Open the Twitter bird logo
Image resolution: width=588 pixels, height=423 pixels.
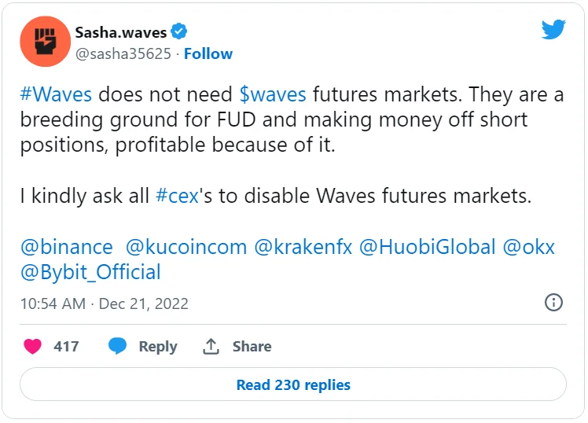[554, 31]
